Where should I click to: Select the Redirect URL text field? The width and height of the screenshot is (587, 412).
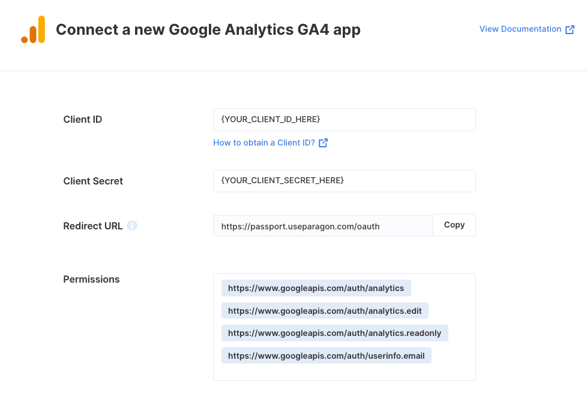tap(323, 226)
